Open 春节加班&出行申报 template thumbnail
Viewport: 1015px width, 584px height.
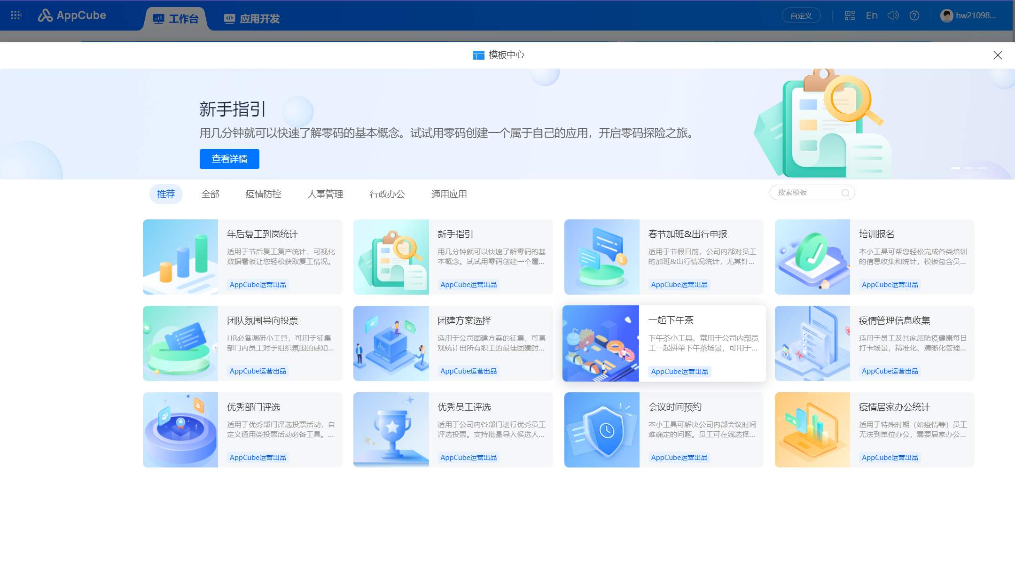tap(602, 257)
